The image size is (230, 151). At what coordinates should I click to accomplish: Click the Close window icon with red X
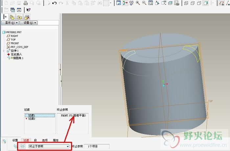[19, 10]
